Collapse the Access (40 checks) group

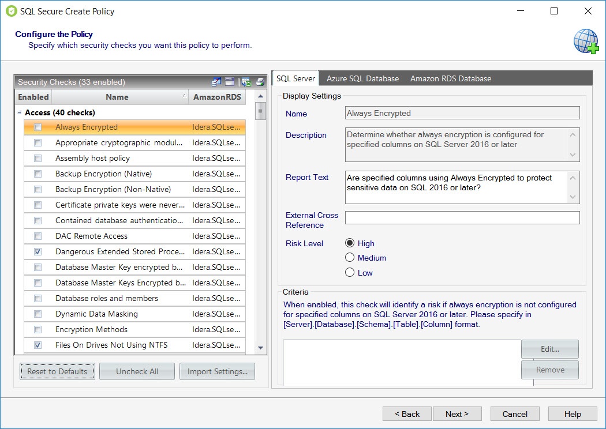pyautogui.click(x=20, y=113)
